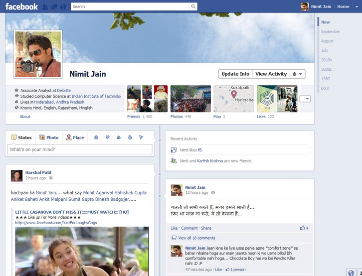The height and width of the screenshot is (276, 362).
Task: Click the flag Milestones life event icon
Action: (x=141, y=138)
